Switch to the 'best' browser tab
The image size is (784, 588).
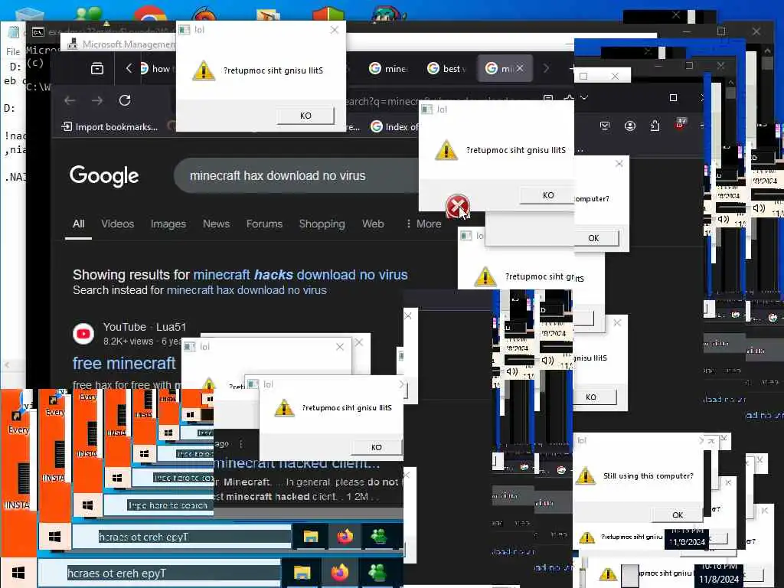(x=446, y=68)
